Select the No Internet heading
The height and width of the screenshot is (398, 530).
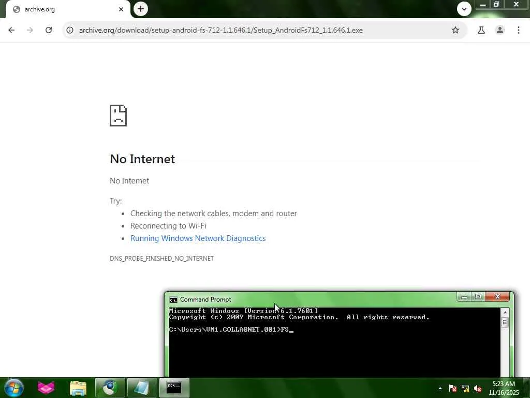tap(142, 159)
